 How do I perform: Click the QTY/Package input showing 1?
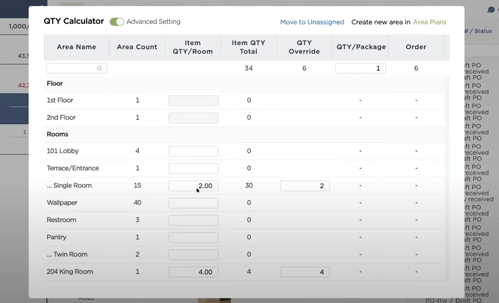click(x=360, y=68)
